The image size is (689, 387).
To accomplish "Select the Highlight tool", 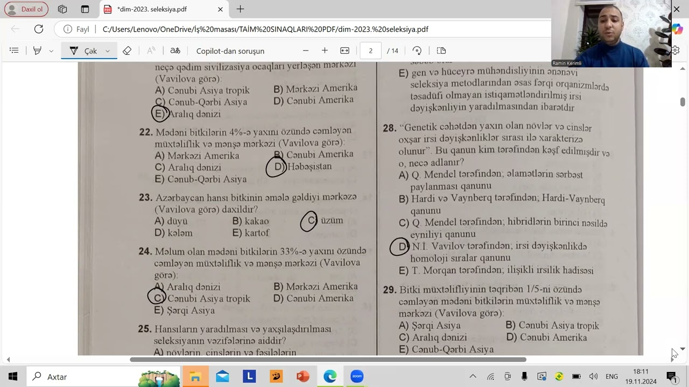I will [x=37, y=51].
